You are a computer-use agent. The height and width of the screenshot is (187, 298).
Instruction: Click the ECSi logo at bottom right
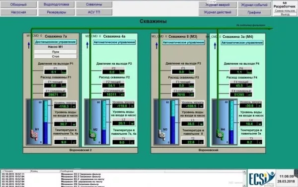[262, 178]
